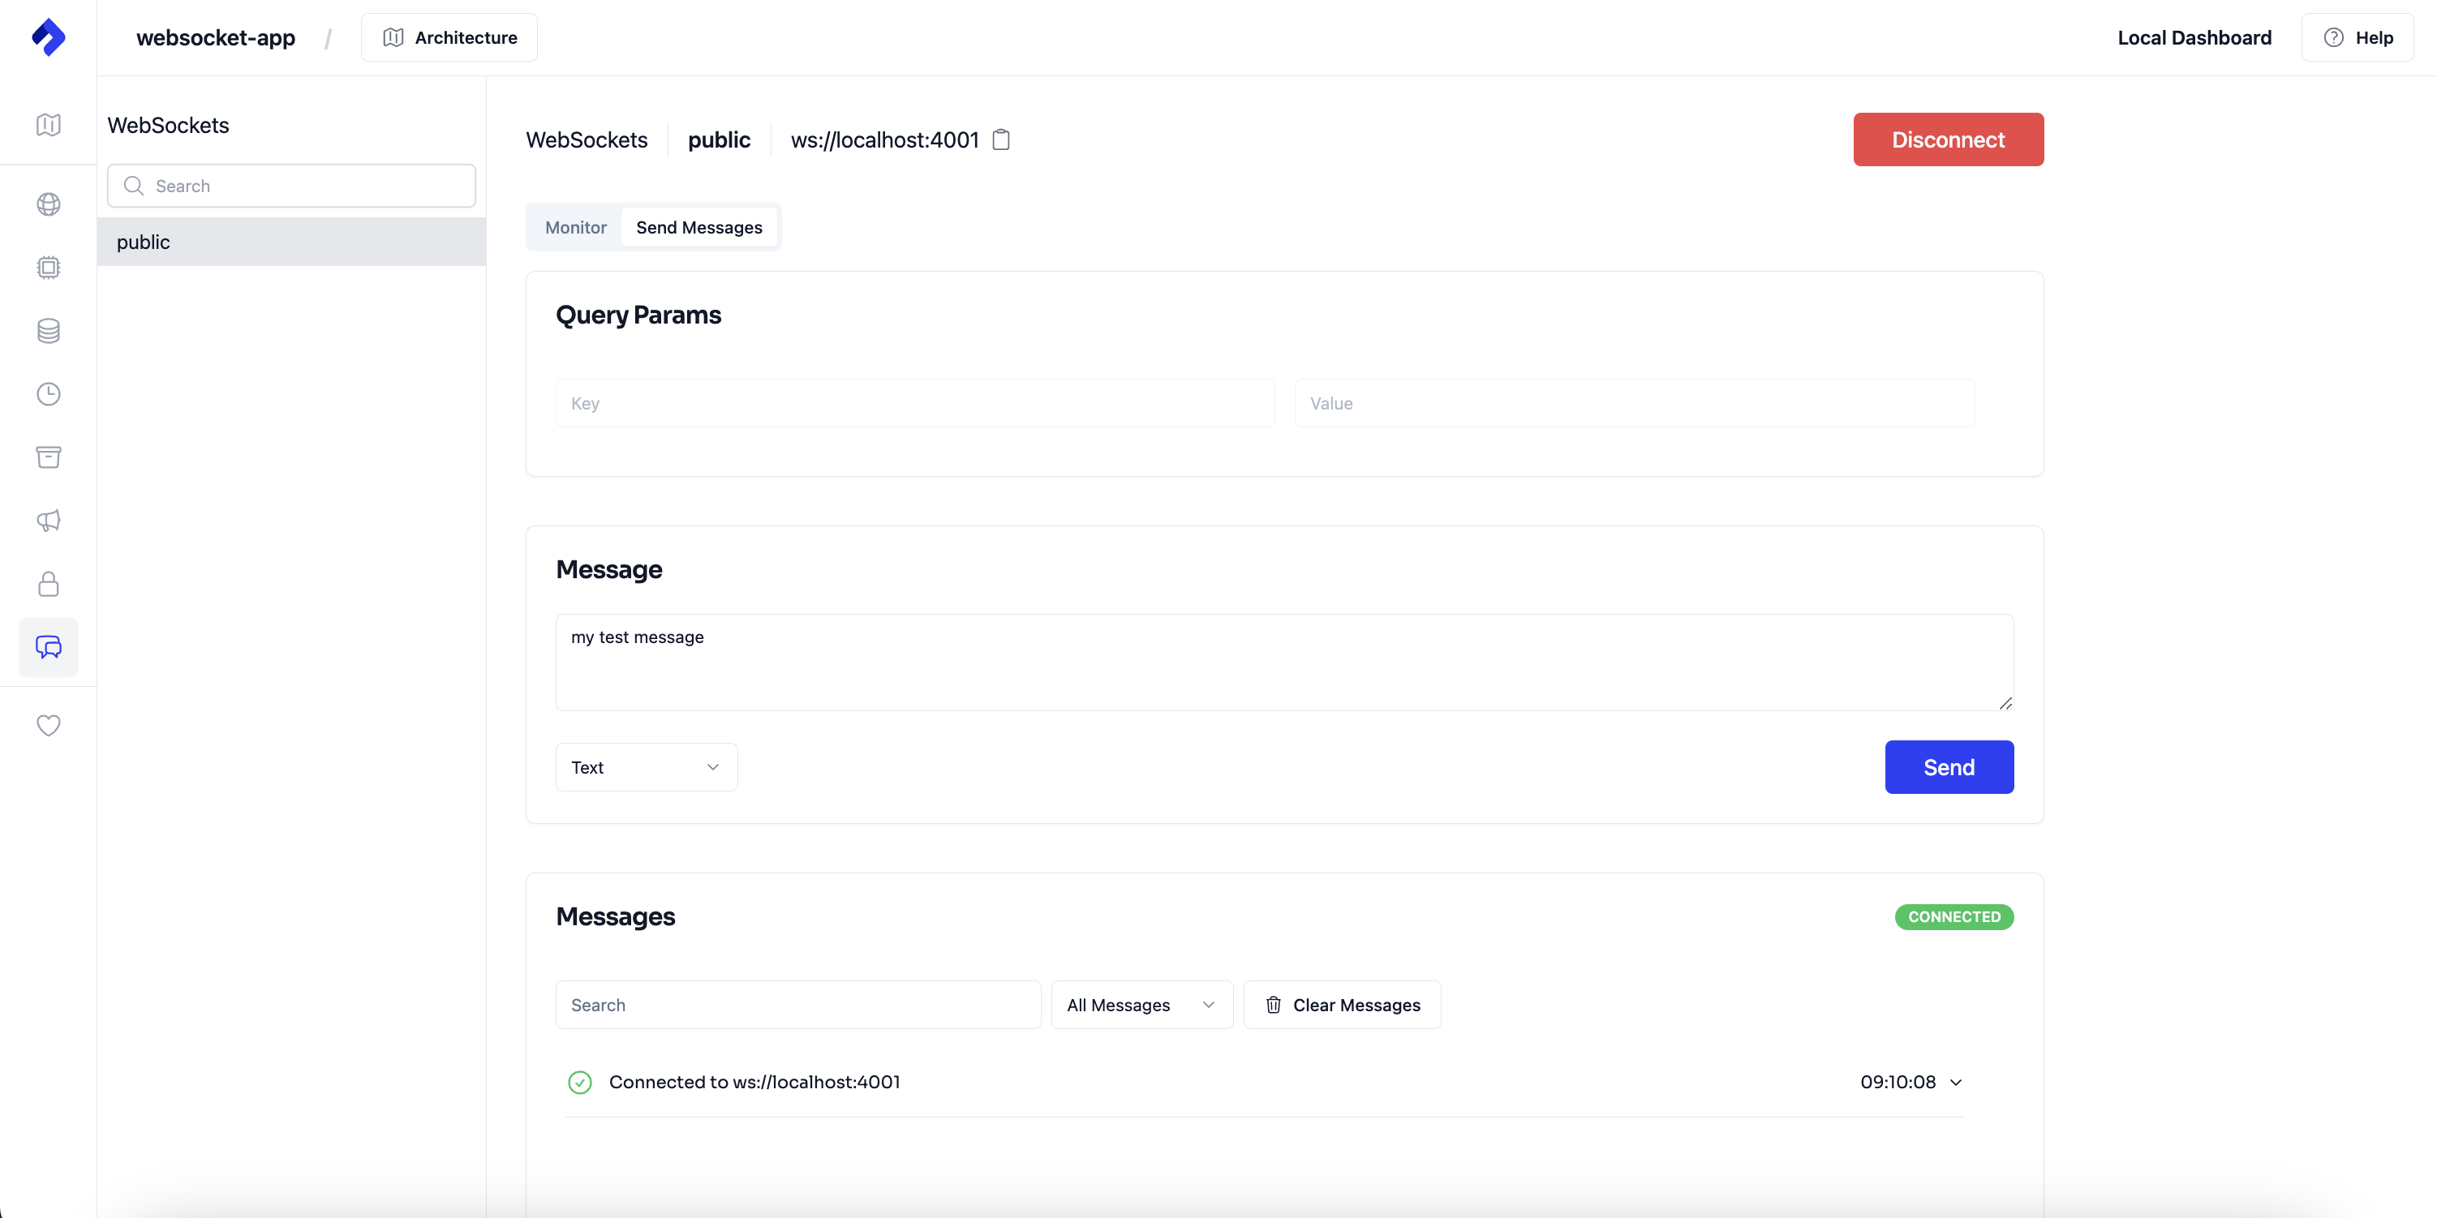Click the announcements/megaphone icon in sidebar
The width and height of the screenshot is (2437, 1218).
48,521
